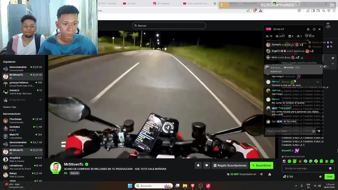This screenshot has height=190, width=338.
Task: Open the Brave wallet icon
Action: coord(318,11)
